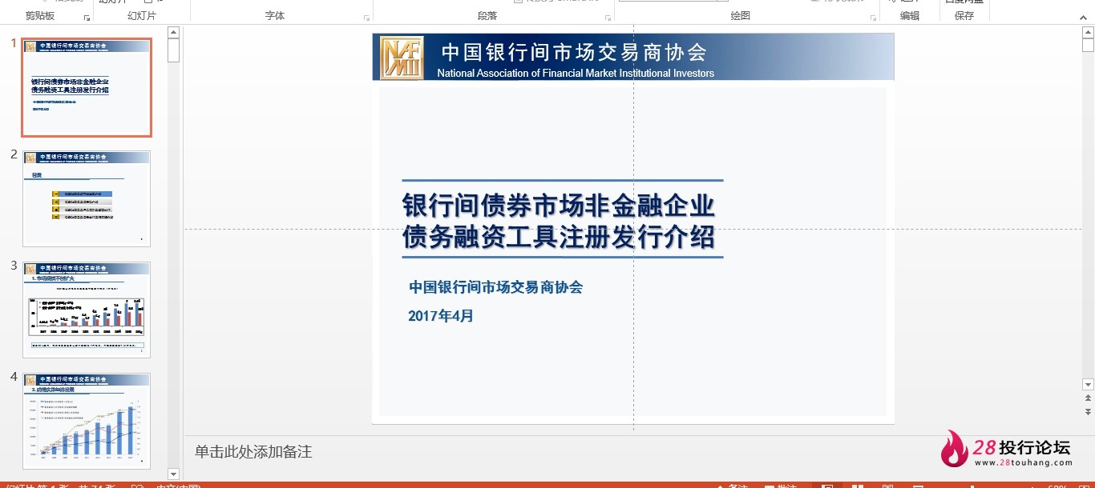Click the large header title 中国银行间市场交易商协会
This screenshot has width=1095, height=488.
(574, 53)
